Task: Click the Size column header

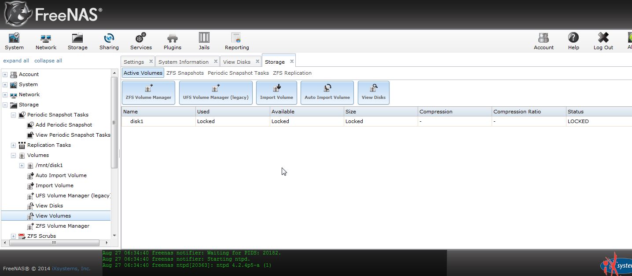Action: point(381,112)
